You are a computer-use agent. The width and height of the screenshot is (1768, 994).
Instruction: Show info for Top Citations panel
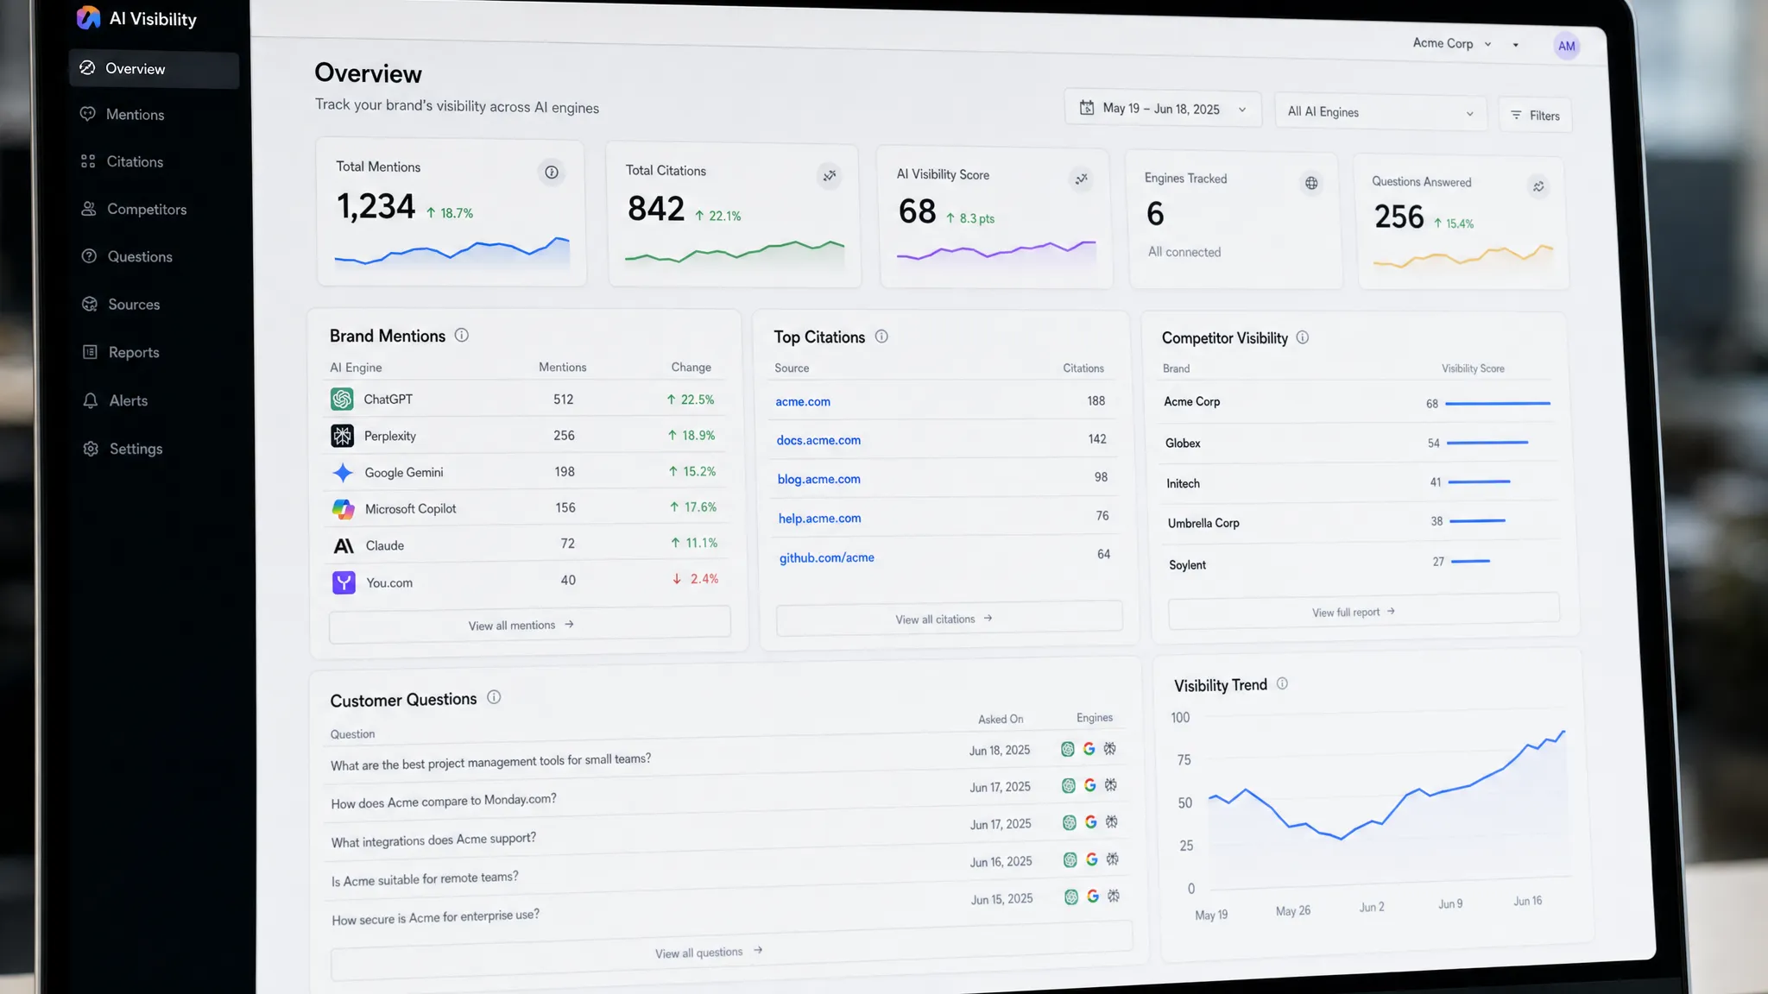point(881,337)
